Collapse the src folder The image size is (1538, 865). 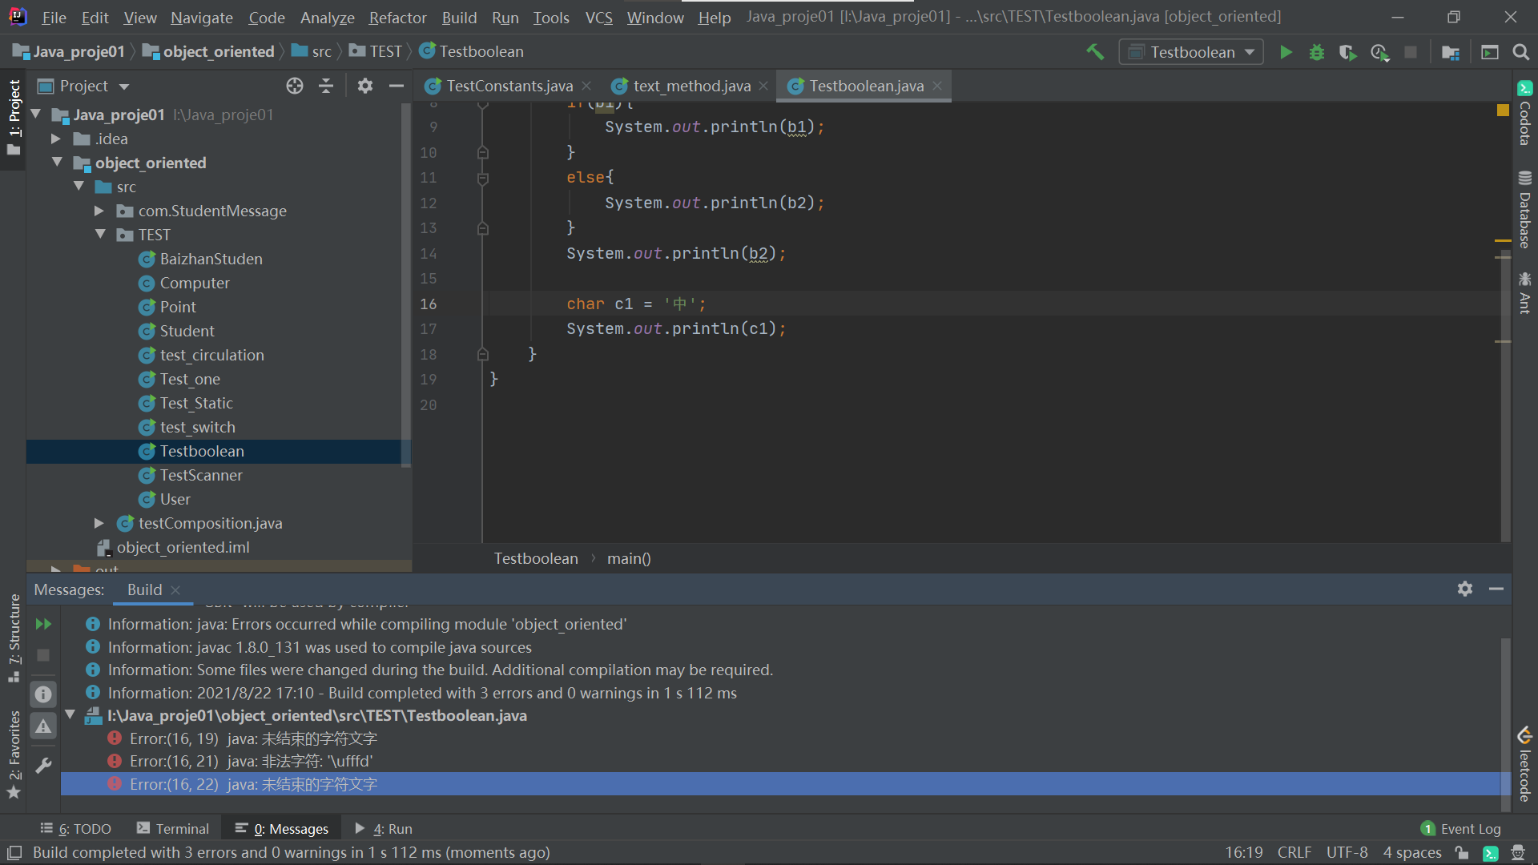coord(79,187)
